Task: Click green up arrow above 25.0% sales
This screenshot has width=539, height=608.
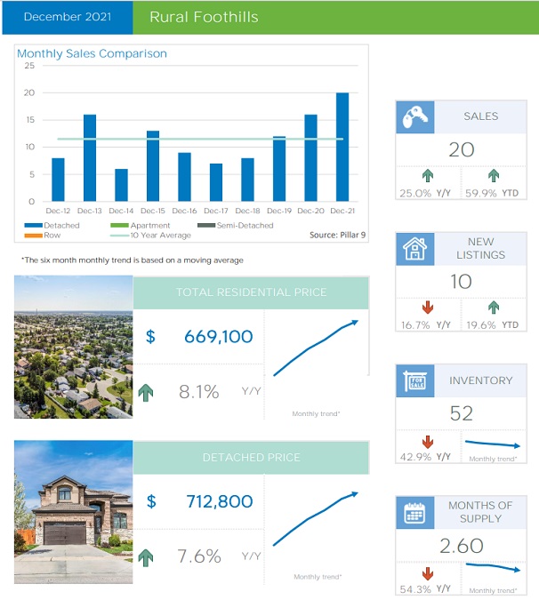Action: [x=427, y=177]
